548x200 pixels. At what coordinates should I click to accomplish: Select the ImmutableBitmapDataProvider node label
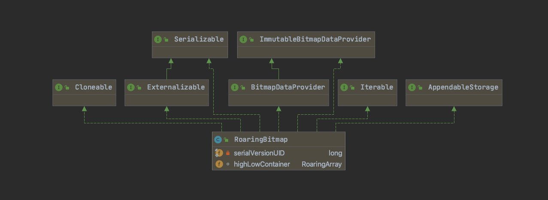tap(315, 39)
